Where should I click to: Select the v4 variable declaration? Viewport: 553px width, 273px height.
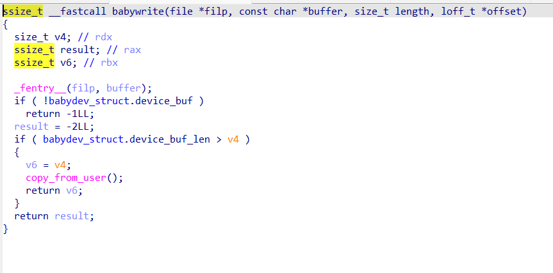[x=43, y=37]
